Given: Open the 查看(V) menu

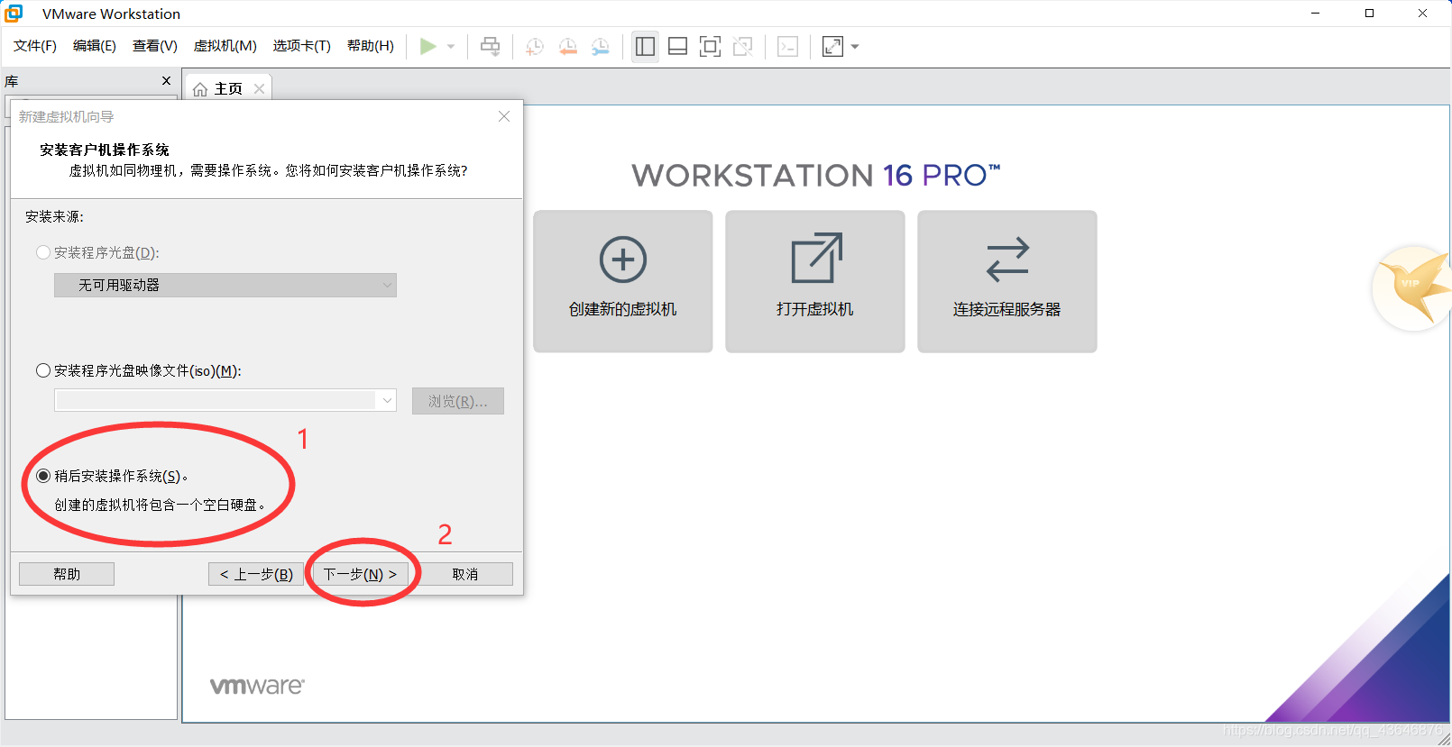Looking at the screenshot, I should (x=155, y=46).
